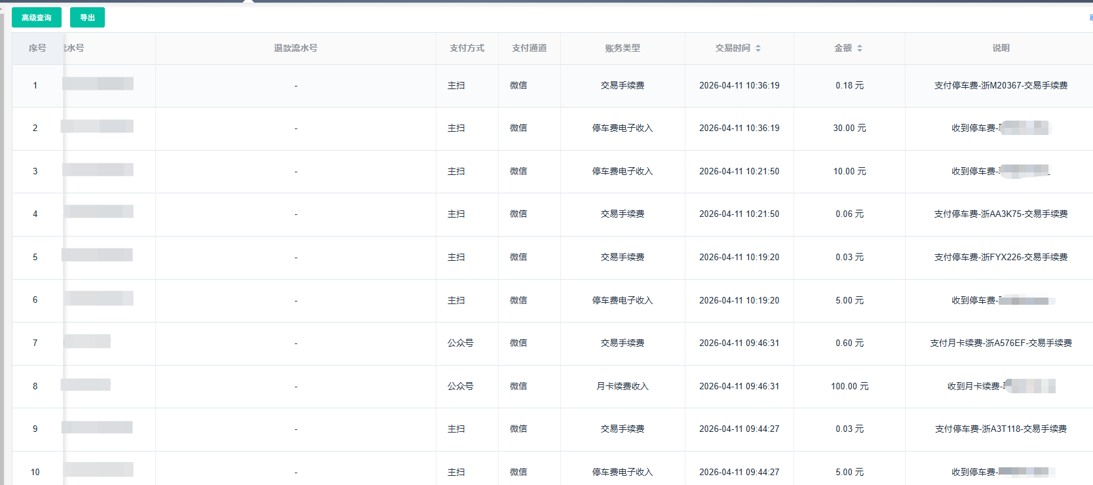Click description 支付停车费-浙M20367-交易手续费

pyautogui.click(x=1001, y=85)
